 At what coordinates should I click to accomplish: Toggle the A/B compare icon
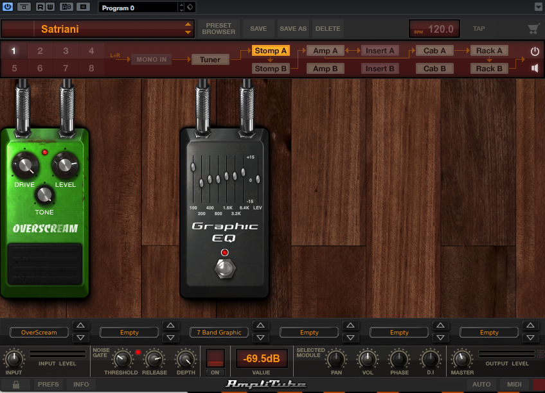66,6
